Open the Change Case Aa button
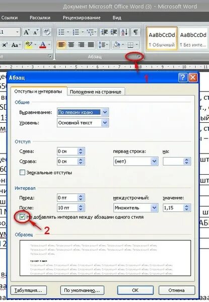Image resolution: width=209 pixels, height=302 pixels. point(16,45)
